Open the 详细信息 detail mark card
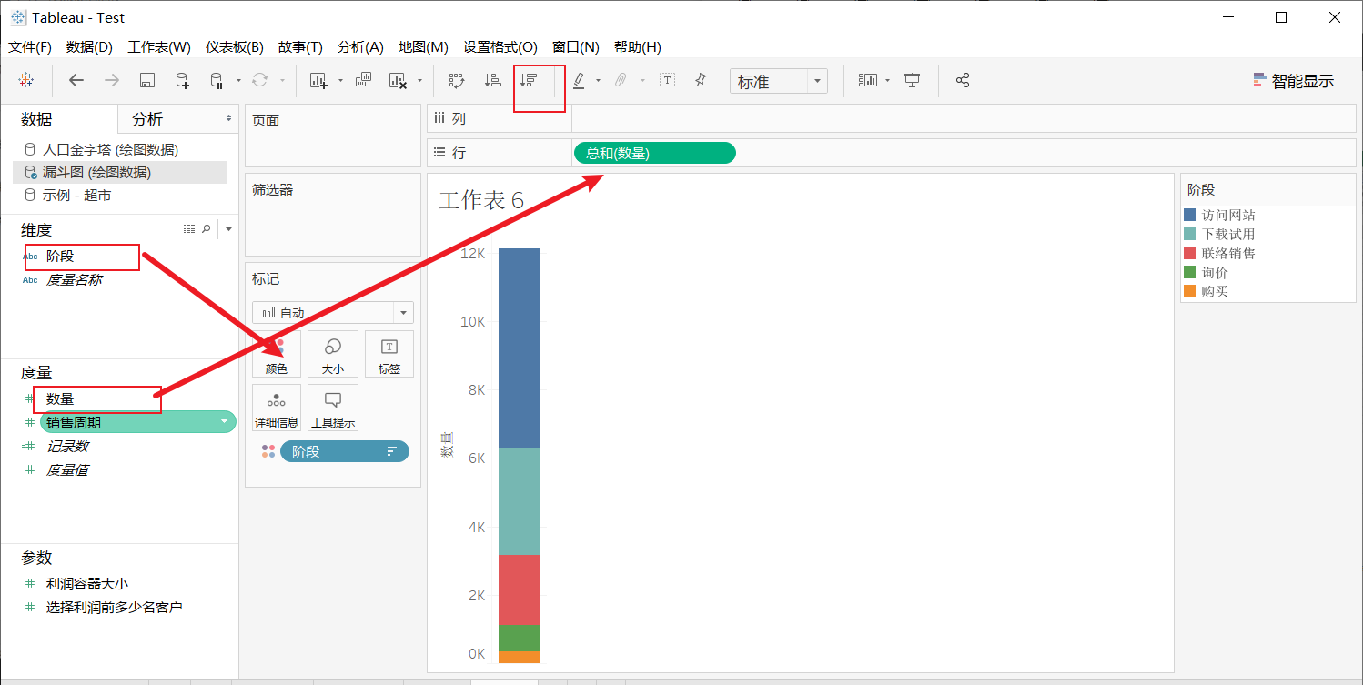The height and width of the screenshot is (685, 1363). 277,408
